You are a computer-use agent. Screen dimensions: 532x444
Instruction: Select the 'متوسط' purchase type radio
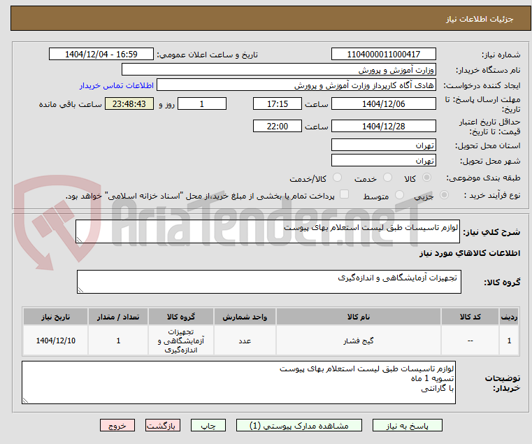399,195
